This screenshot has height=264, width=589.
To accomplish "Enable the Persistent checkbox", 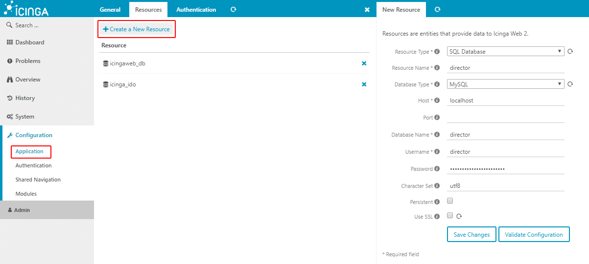I will point(450,201).
